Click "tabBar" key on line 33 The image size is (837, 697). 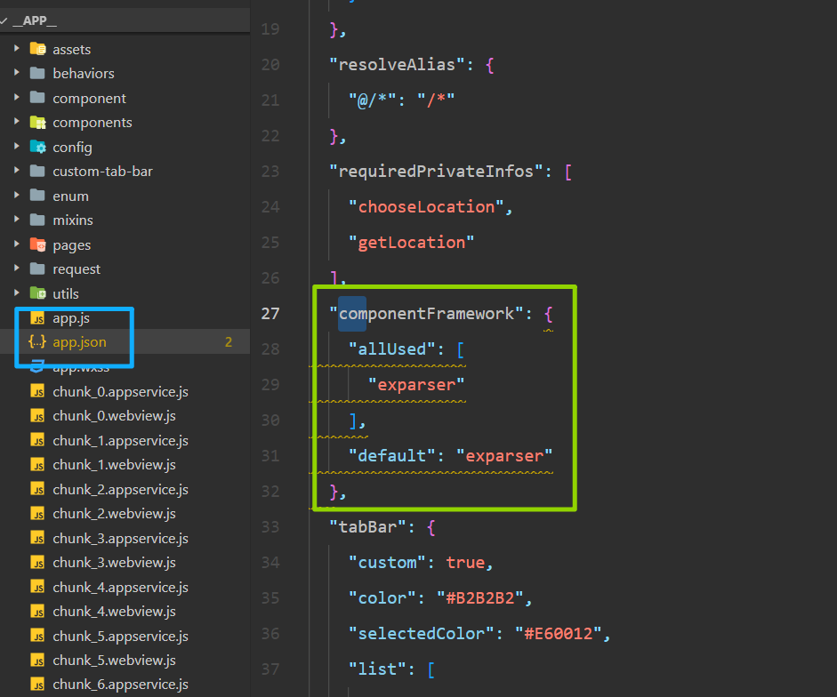(367, 527)
